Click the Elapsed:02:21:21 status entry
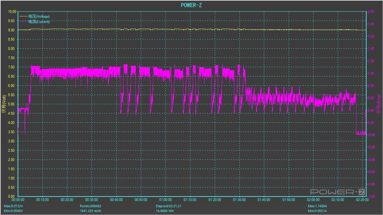 tap(168, 206)
